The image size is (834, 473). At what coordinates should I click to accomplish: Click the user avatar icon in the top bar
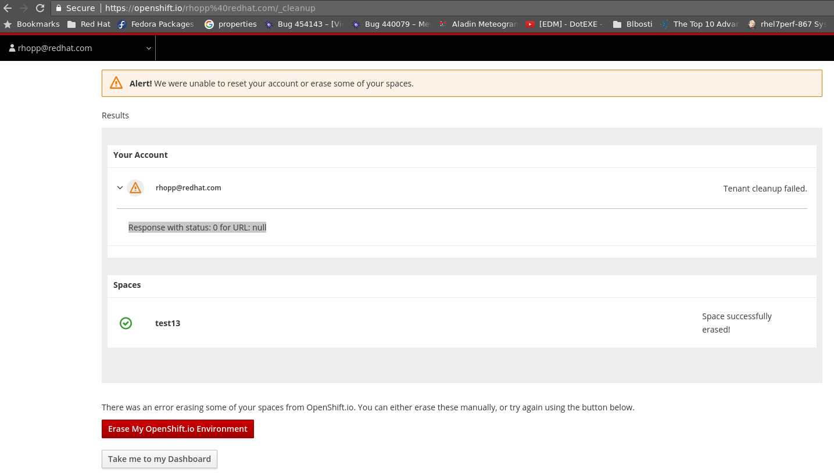[x=12, y=48]
